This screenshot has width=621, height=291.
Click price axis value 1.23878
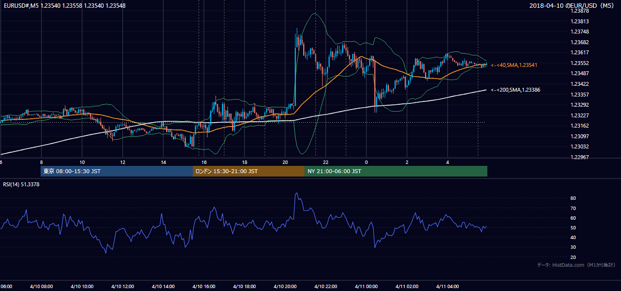coord(580,11)
